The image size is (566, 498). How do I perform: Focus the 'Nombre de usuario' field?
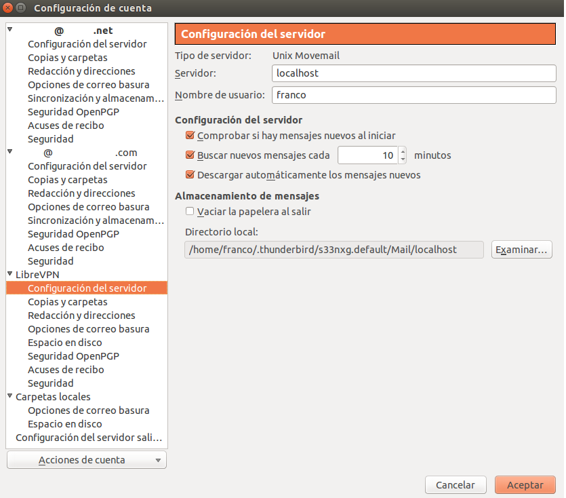[413, 95]
